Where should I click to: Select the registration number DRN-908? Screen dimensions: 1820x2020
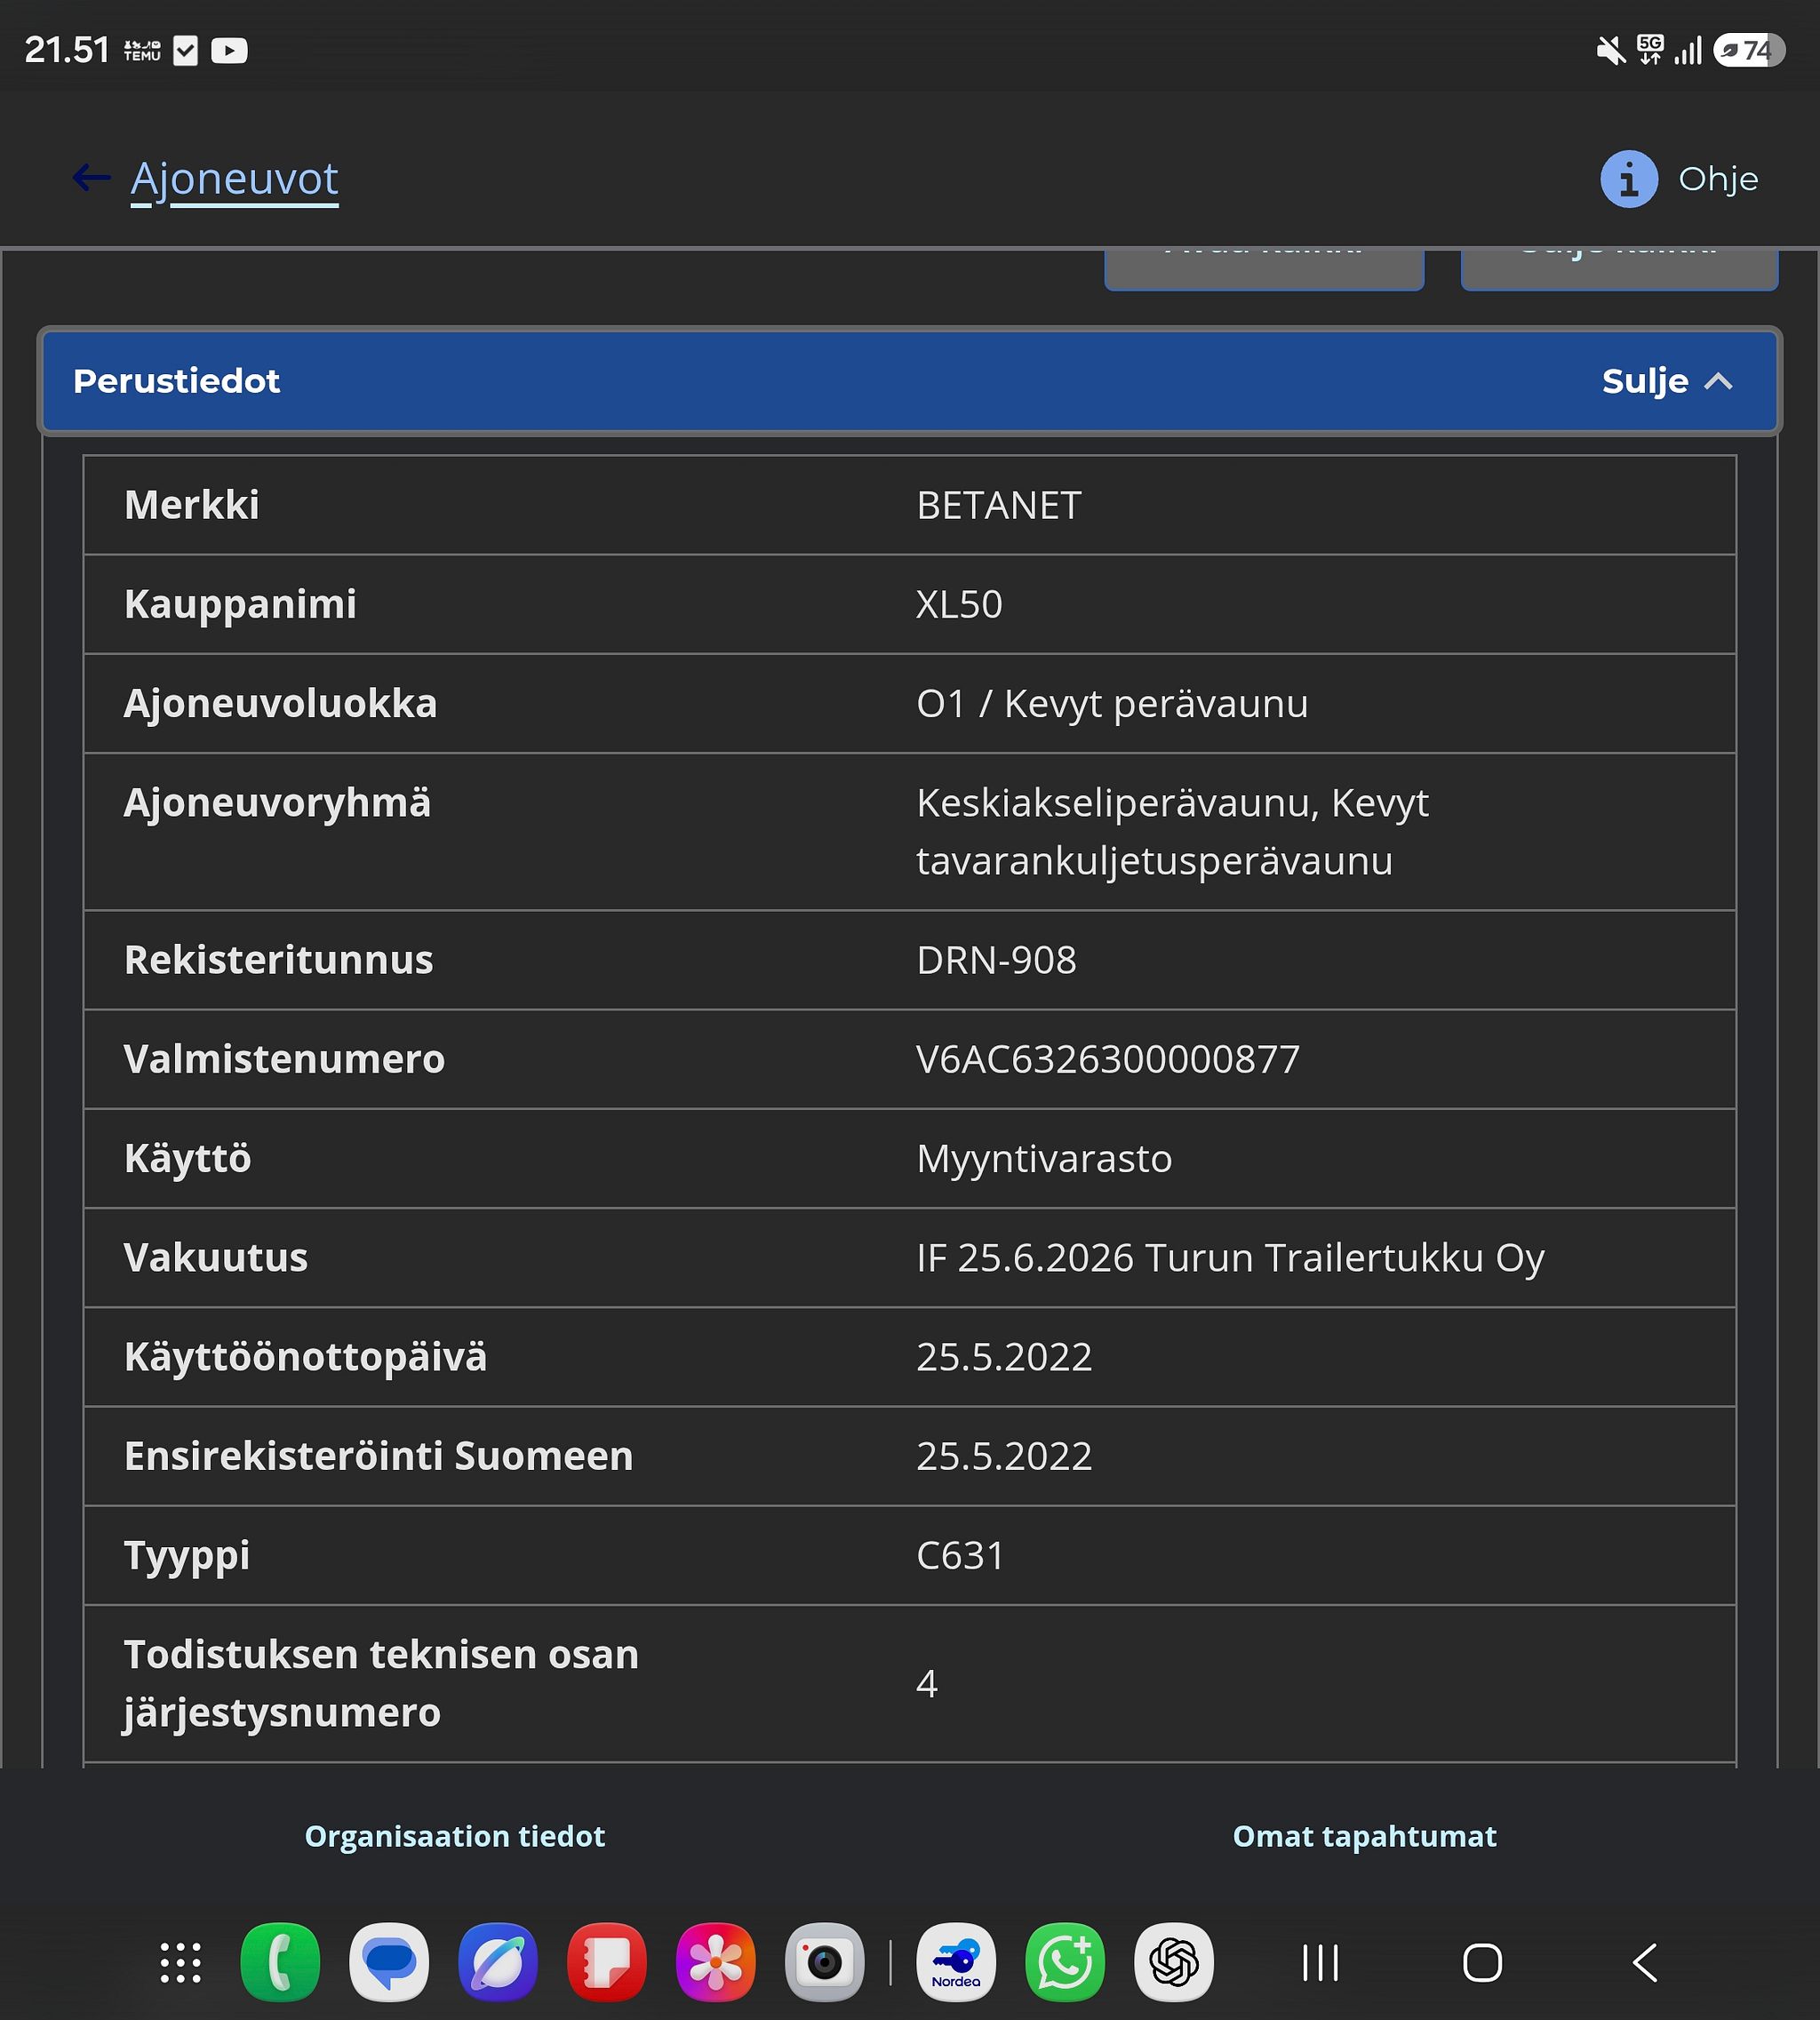tap(996, 960)
